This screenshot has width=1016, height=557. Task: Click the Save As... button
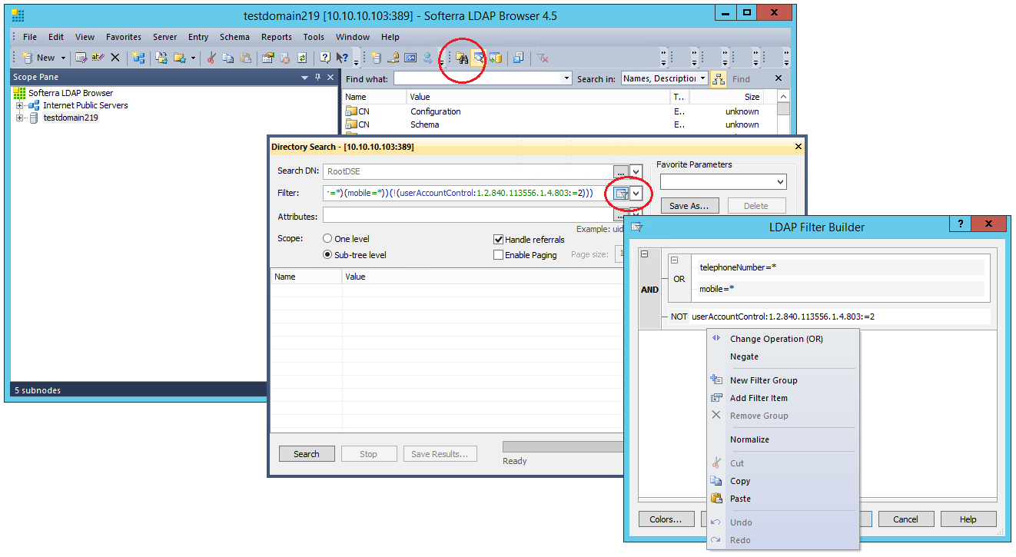tap(689, 206)
